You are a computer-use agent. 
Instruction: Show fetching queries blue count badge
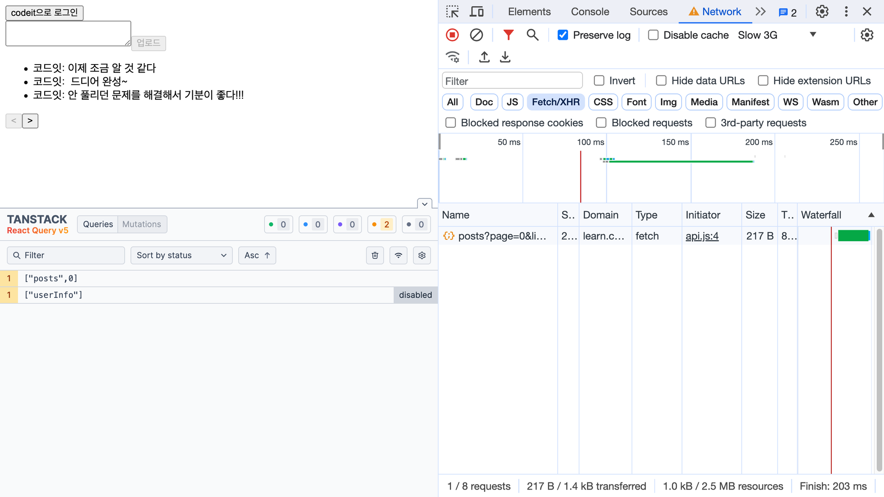coord(313,224)
